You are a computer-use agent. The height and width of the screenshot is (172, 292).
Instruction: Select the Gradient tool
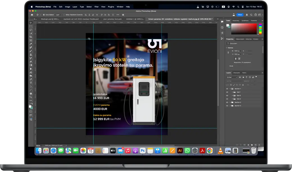click(31, 65)
